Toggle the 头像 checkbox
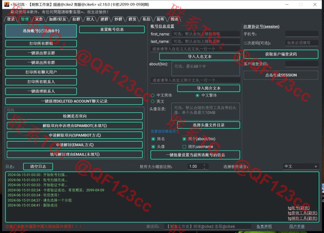 coord(158,146)
